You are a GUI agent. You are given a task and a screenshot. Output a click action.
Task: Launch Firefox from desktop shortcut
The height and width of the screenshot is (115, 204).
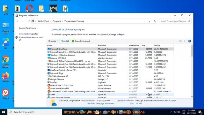[x=5, y=77]
